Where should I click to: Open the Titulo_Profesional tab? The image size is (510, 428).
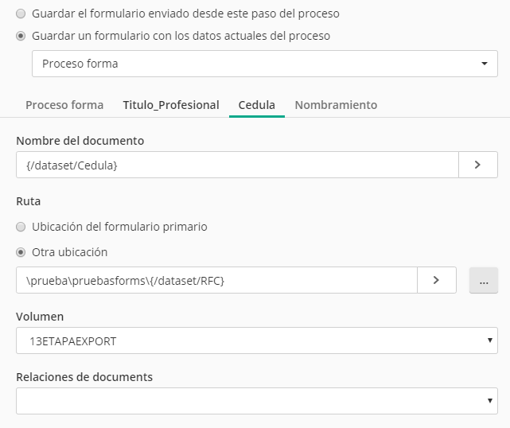pyautogui.click(x=171, y=105)
